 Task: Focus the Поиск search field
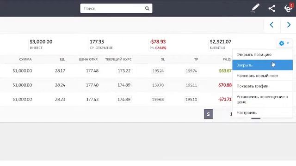coord(116,8)
